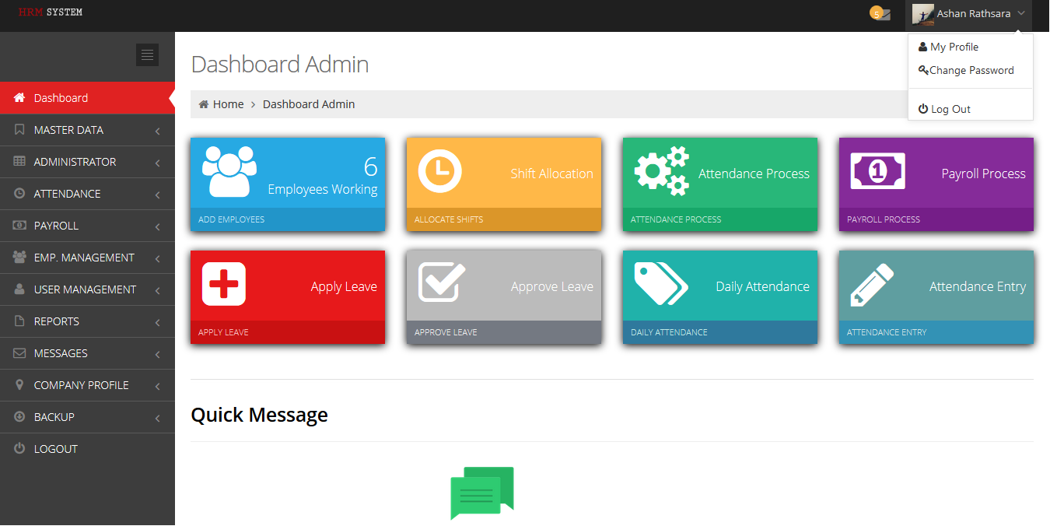Select My Profile from user menu

[954, 47]
